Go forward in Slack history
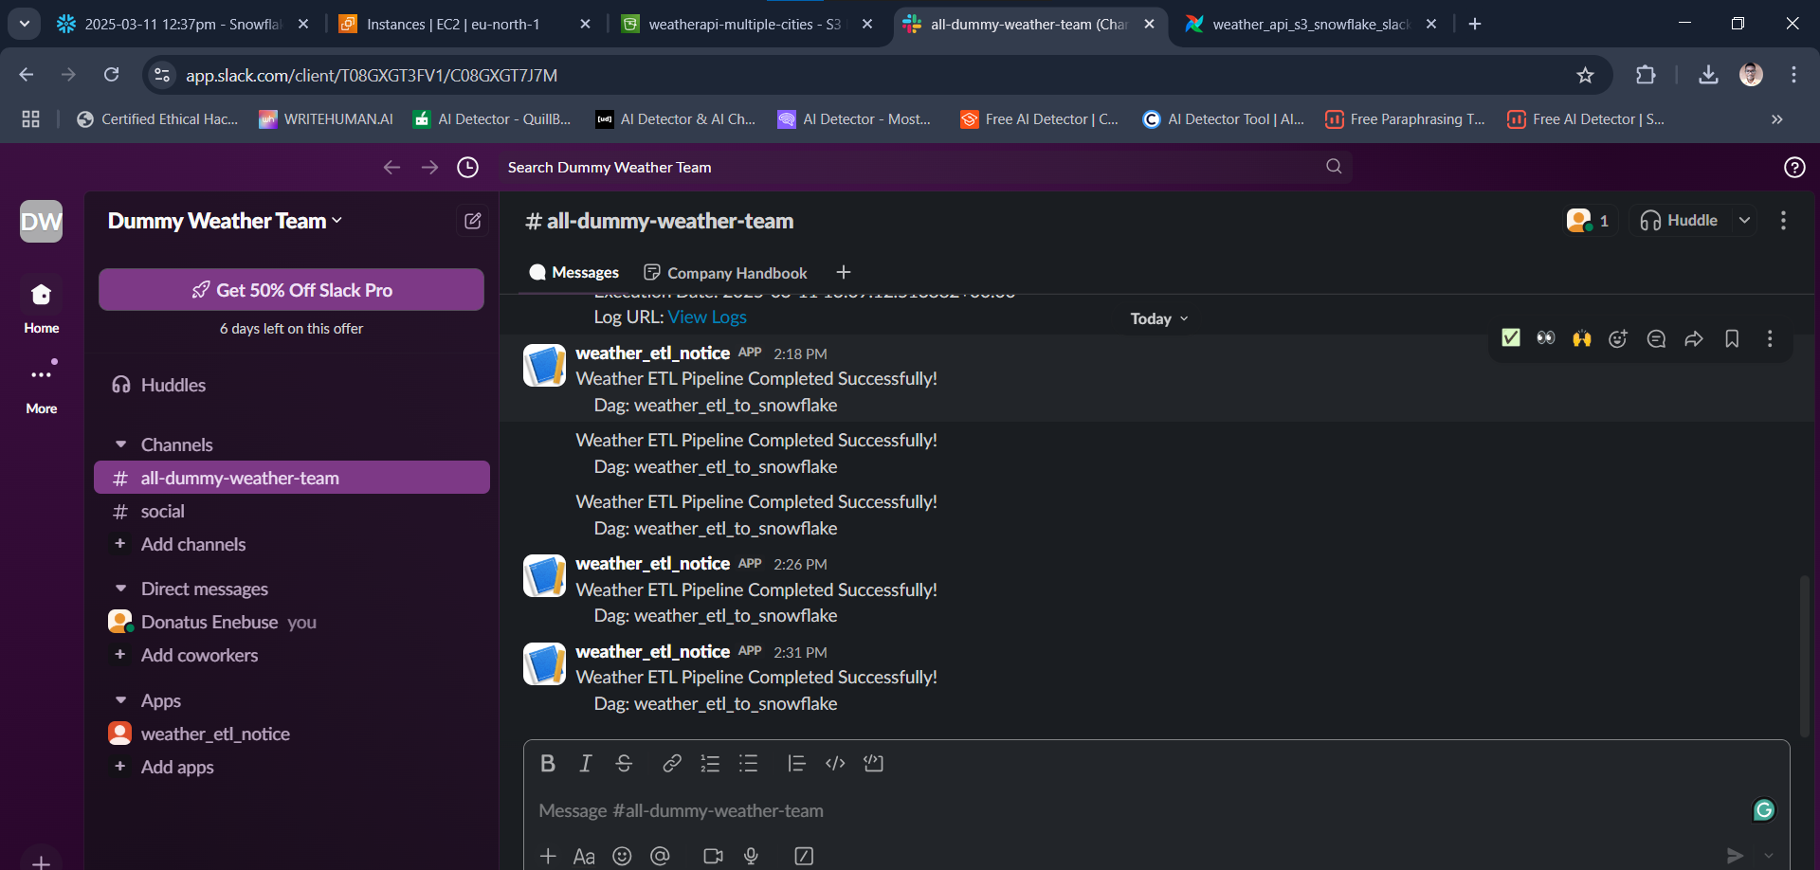Viewport: 1820px width, 870px height. [x=429, y=167]
